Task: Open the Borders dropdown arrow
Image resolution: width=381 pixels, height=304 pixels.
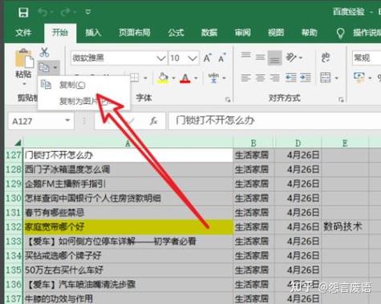Action: tap(145, 78)
